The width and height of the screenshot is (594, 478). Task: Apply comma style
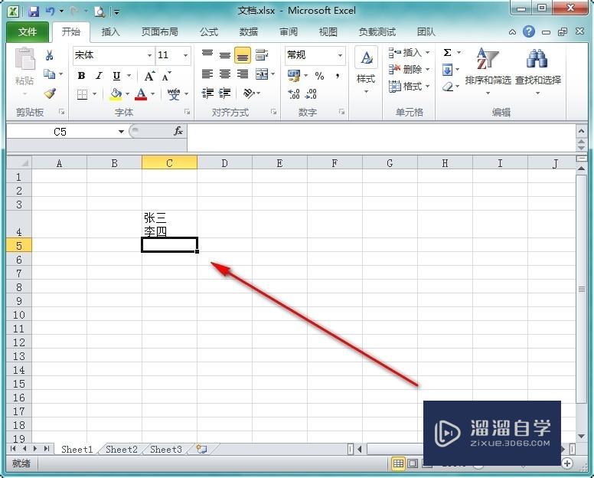337,76
